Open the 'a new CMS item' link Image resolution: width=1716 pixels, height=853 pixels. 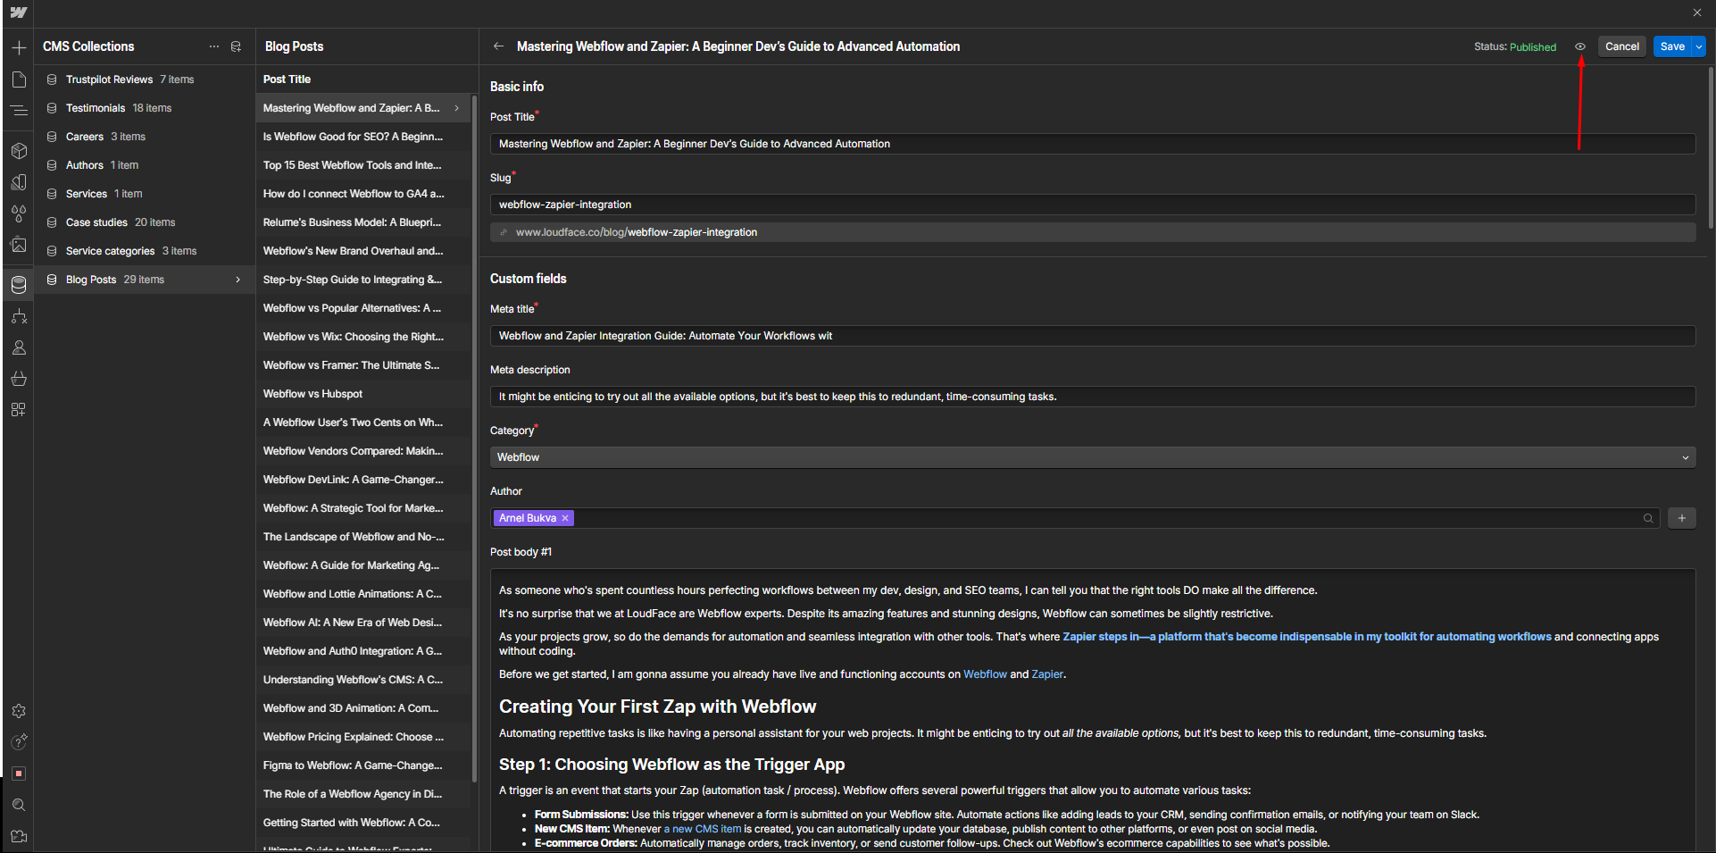point(703,829)
